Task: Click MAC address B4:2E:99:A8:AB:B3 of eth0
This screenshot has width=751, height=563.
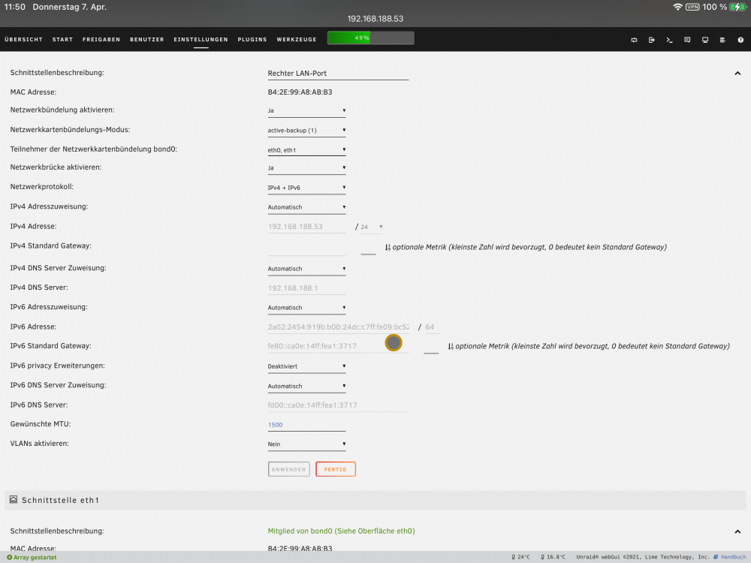Action: point(300,92)
